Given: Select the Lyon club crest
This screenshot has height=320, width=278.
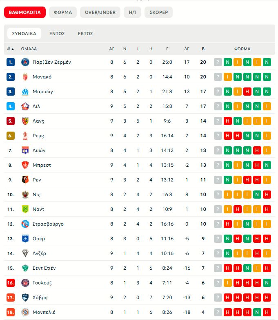Looking at the screenshot, I should [25, 150].
